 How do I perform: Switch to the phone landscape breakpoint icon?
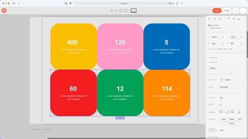pyautogui.click(x=116, y=11)
